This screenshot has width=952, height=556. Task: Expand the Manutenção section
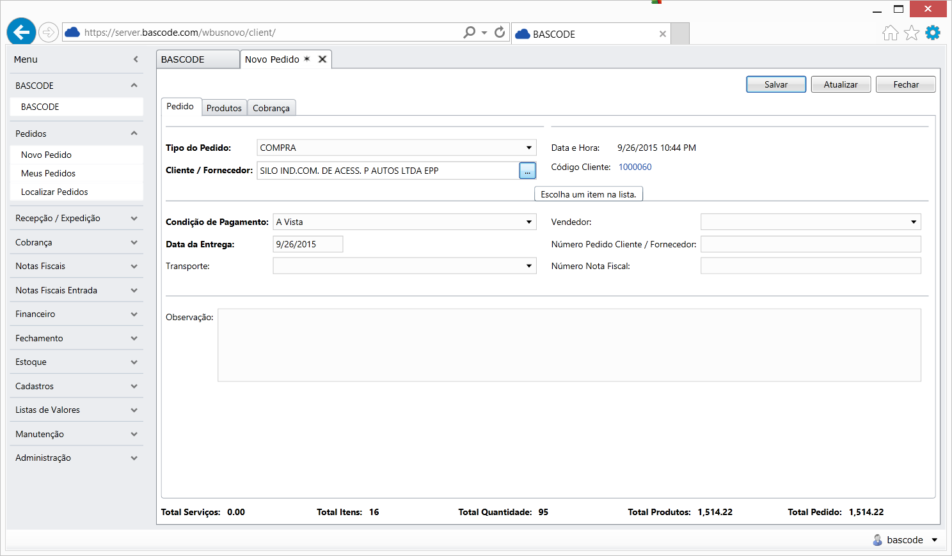134,435
